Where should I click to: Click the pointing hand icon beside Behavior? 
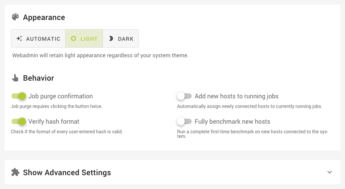pyautogui.click(x=15, y=78)
